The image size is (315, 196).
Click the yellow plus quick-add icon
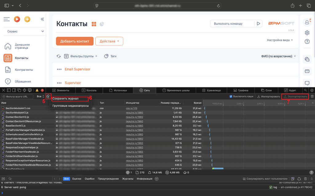click(x=27, y=19)
